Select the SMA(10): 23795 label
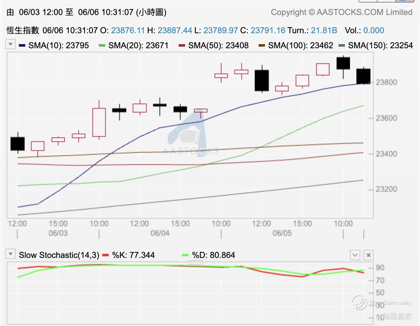420x326 pixels. click(58, 45)
